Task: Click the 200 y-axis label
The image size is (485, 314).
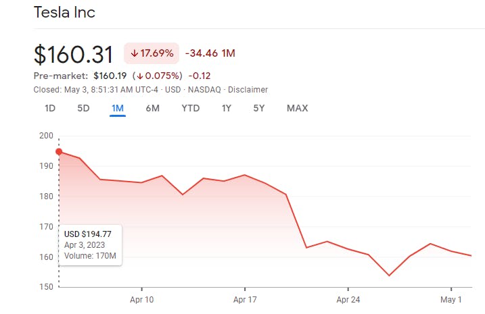Action: click(x=46, y=136)
